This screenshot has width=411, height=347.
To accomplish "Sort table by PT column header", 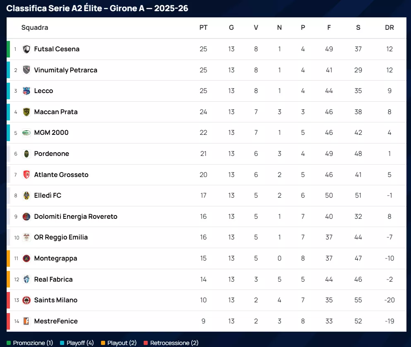I will coord(203,28).
